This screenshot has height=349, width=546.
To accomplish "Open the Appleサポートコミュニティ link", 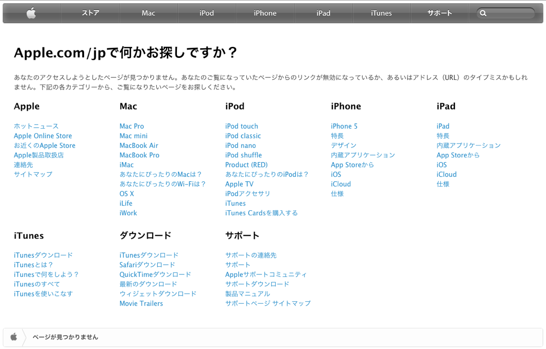I will click(x=266, y=274).
